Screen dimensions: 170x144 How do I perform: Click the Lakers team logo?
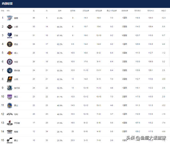click(10, 53)
